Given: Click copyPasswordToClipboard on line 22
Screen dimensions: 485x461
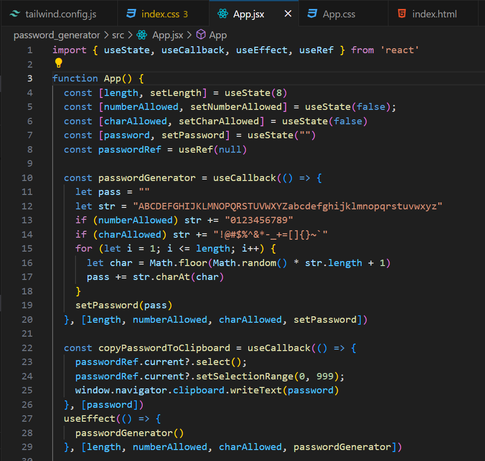Looking at the screenshot, I should [164, 348].
